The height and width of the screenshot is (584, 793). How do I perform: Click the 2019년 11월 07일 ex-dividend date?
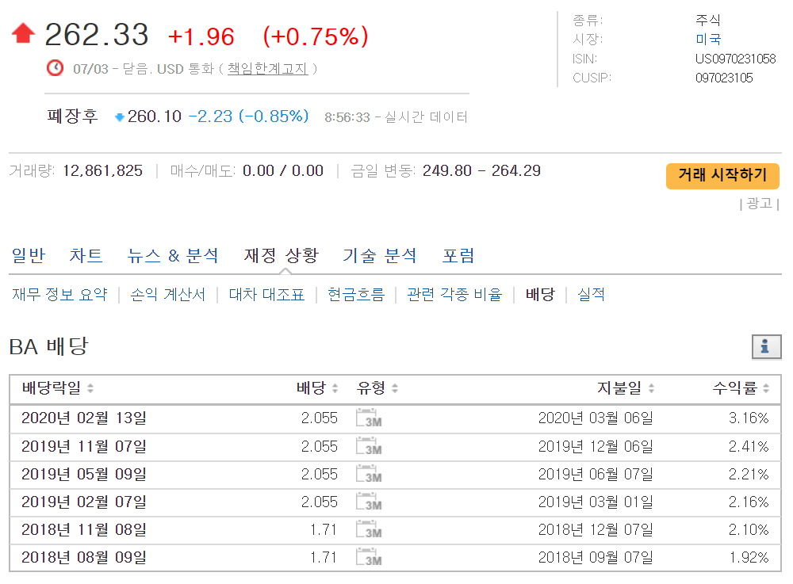84,446
